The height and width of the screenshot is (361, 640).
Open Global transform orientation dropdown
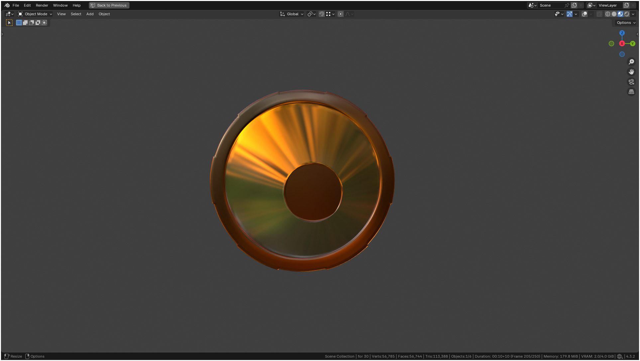[292, 14]
